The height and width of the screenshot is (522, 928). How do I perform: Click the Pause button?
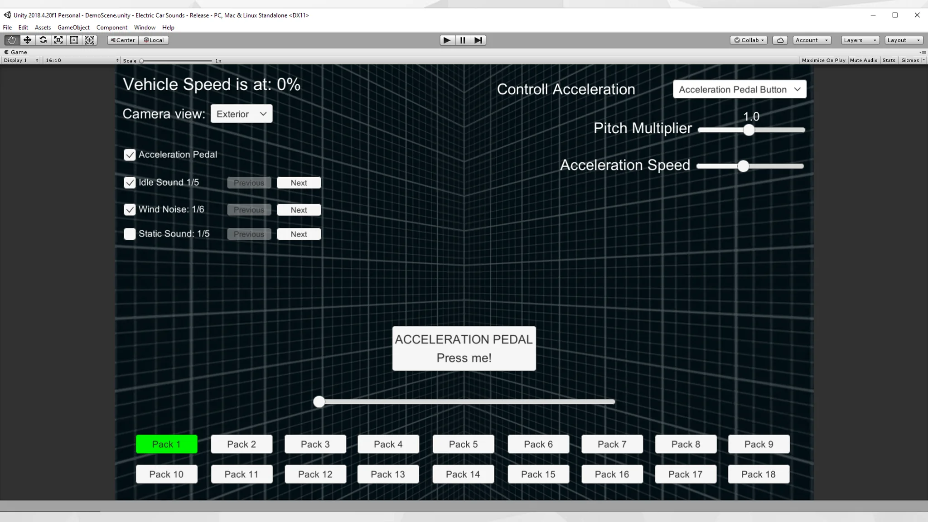(463, 40)
